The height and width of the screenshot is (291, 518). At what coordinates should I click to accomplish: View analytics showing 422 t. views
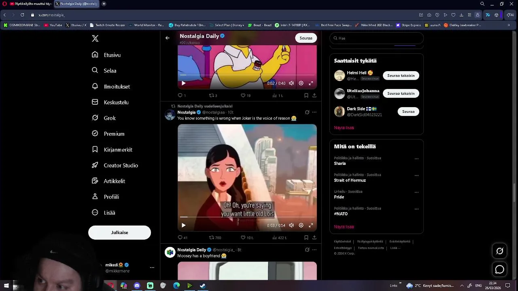point(279,238)
